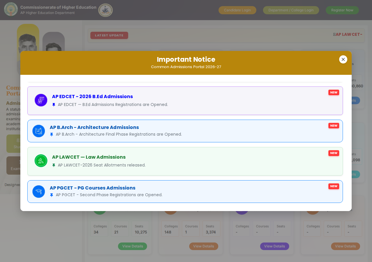Click the green View Details button

tap(133, 246)
